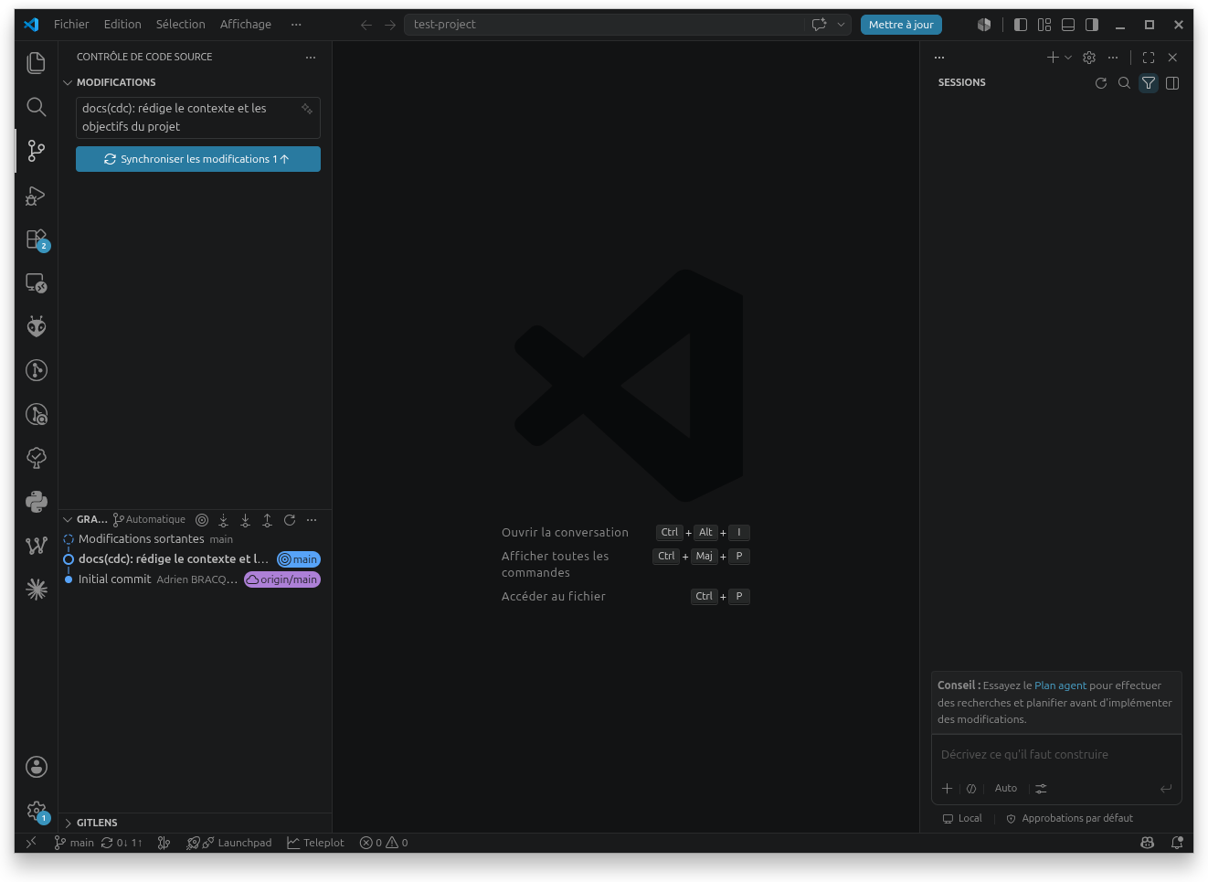
Task: Open the remote window indicator in status bar
Action: click(31, 843)
